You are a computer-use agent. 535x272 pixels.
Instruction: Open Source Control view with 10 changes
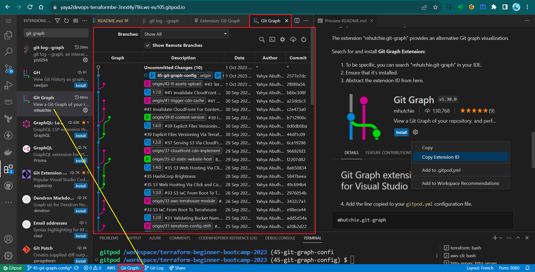tap(8, 69)
